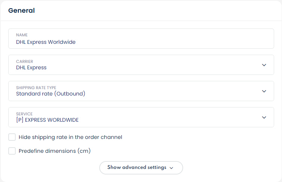This screenshot has height=182, width=282.
Task: Click the [P] EXPRESS WORLDWIDE service value
Action: (47, 120)
